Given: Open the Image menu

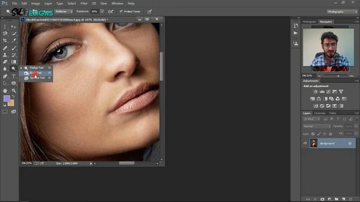Looking at the screenshot, I should [x=35, y=3].
